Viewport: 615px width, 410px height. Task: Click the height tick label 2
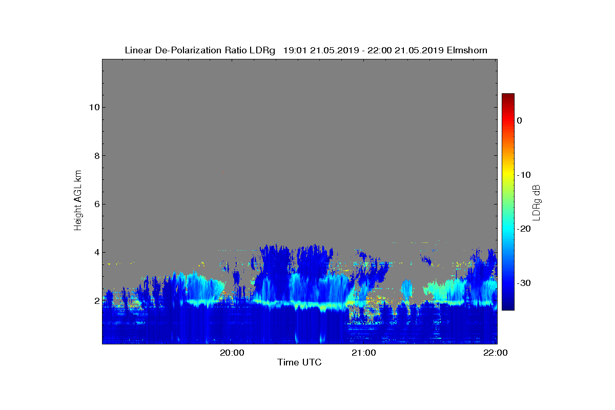pyautogui.click(x=96, y=301)
